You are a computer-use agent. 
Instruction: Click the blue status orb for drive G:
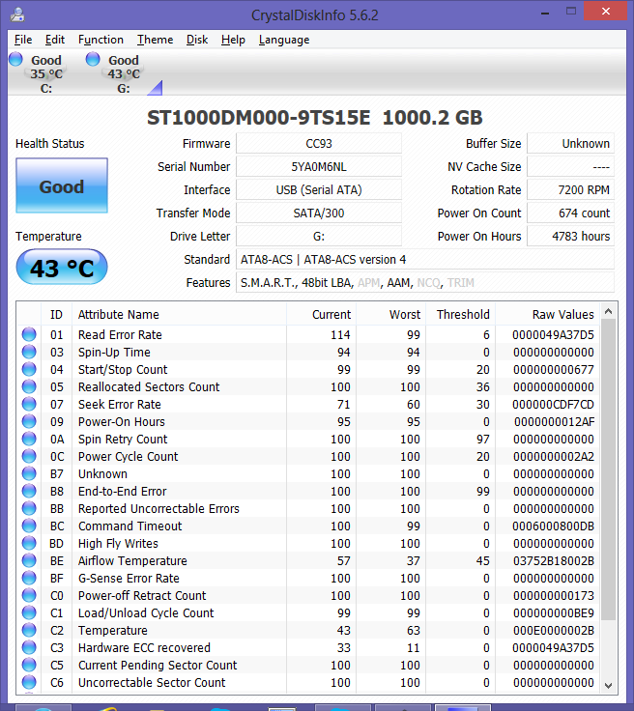coord(93,59)
